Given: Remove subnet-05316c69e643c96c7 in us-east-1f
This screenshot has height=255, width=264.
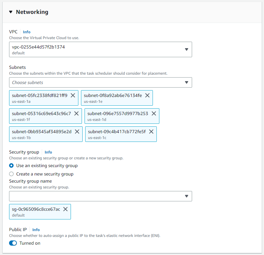Looking at the screenshot, I should tap(76, 113).
